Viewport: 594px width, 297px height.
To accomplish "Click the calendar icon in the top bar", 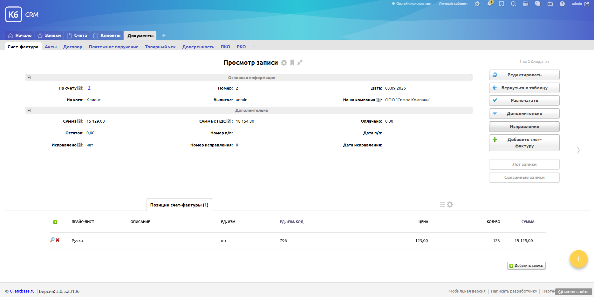I will tap(526, 4).
